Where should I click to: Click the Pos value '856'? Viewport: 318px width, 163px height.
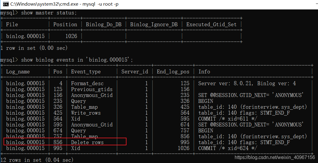[x=58, y=142]
